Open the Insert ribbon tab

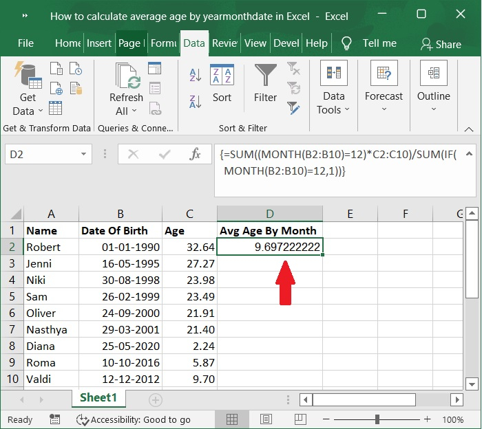(99, 43)
